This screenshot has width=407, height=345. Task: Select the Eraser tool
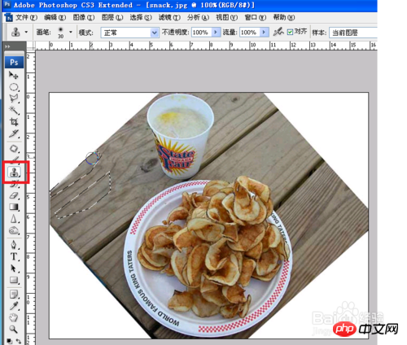tap(14, 195)
